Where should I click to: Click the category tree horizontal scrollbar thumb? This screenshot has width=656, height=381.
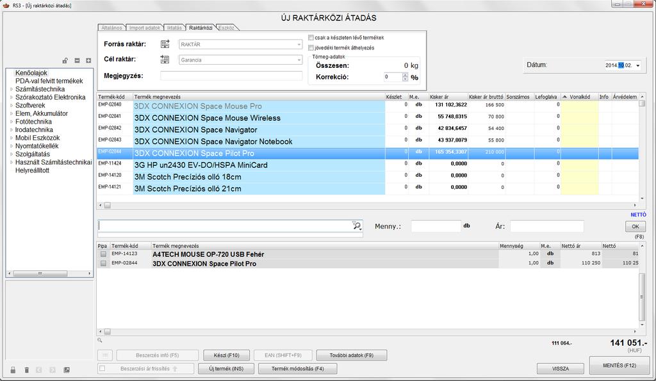click(x=40, y=273)
